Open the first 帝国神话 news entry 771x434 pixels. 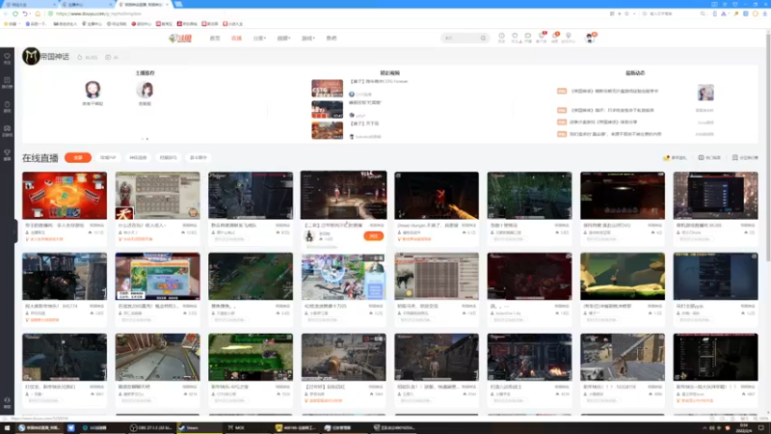[614, 91]
